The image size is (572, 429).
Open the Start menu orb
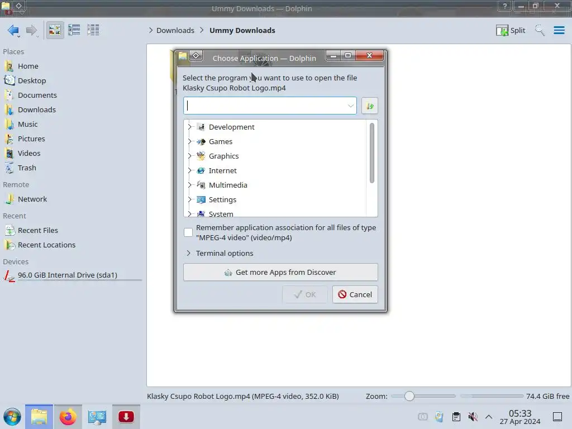click(12, 417)
